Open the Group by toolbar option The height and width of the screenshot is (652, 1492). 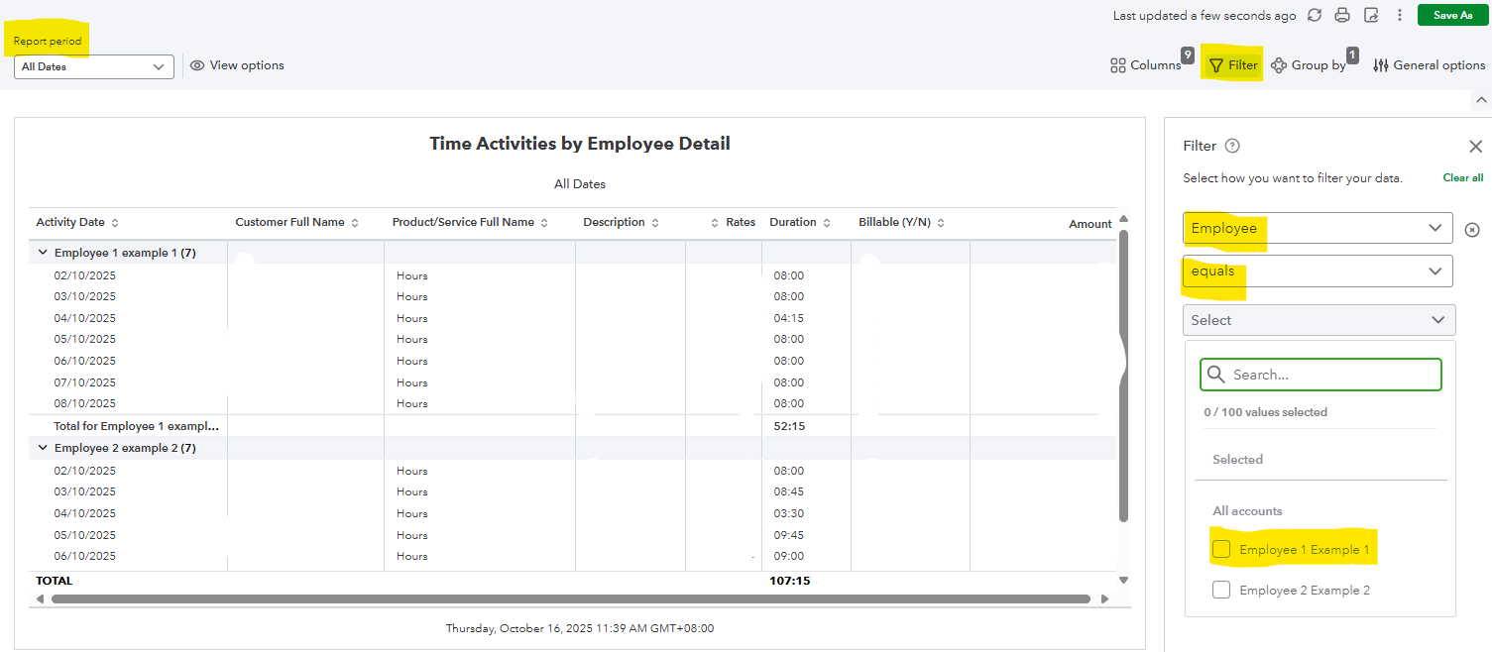1309,65
